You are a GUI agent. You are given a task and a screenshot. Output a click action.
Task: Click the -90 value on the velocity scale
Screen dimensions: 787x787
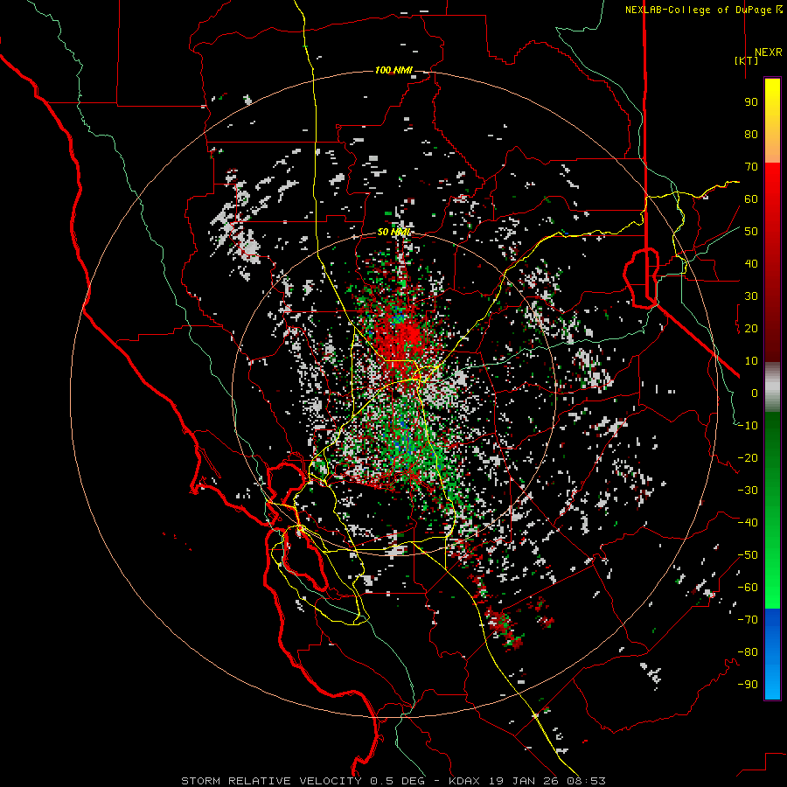tap(748, 685)
